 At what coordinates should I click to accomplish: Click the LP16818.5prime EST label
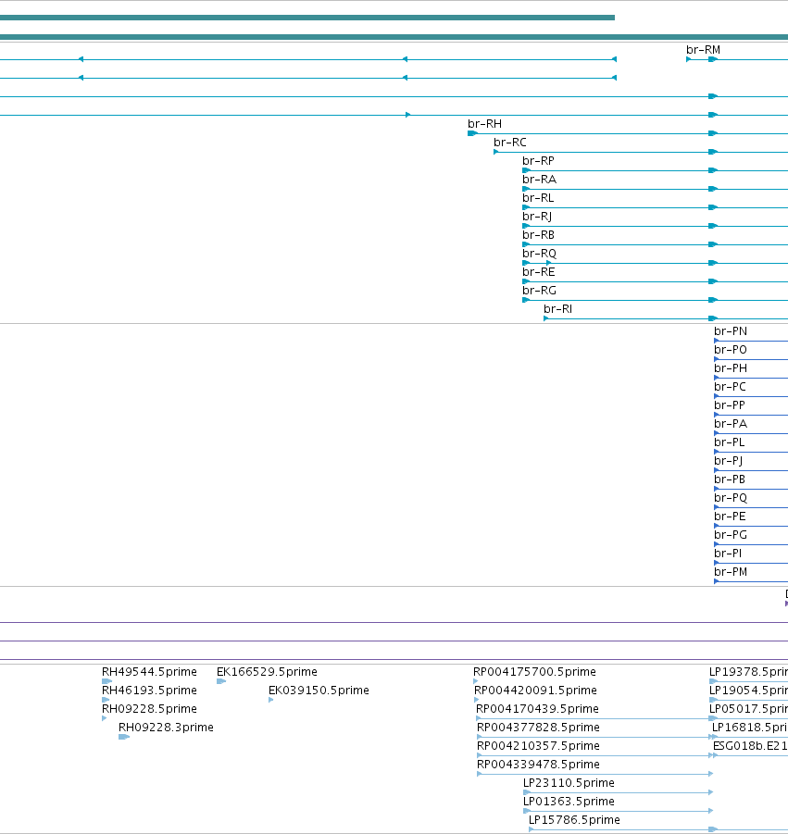(x=750, y=728)
